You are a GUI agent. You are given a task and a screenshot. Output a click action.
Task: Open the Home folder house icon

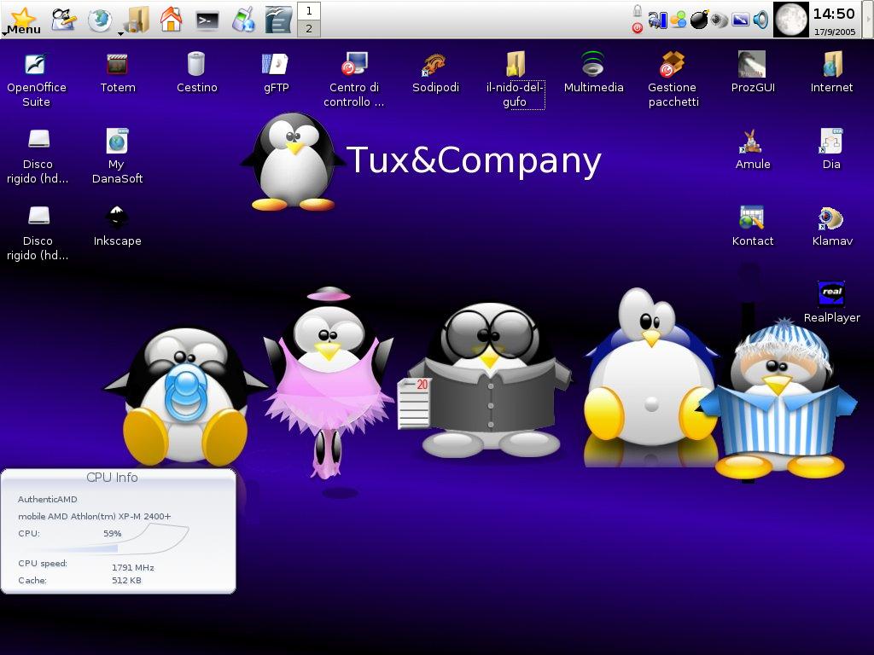tap(171, 20)
